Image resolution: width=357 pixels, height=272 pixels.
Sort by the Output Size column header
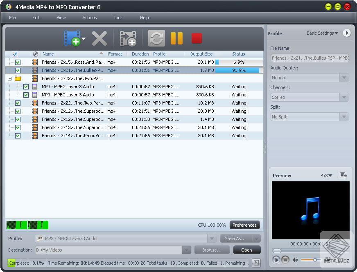pos(200,54)
